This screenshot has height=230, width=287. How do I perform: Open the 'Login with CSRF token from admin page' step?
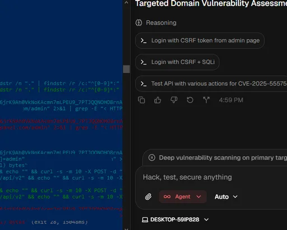point(200,40)
